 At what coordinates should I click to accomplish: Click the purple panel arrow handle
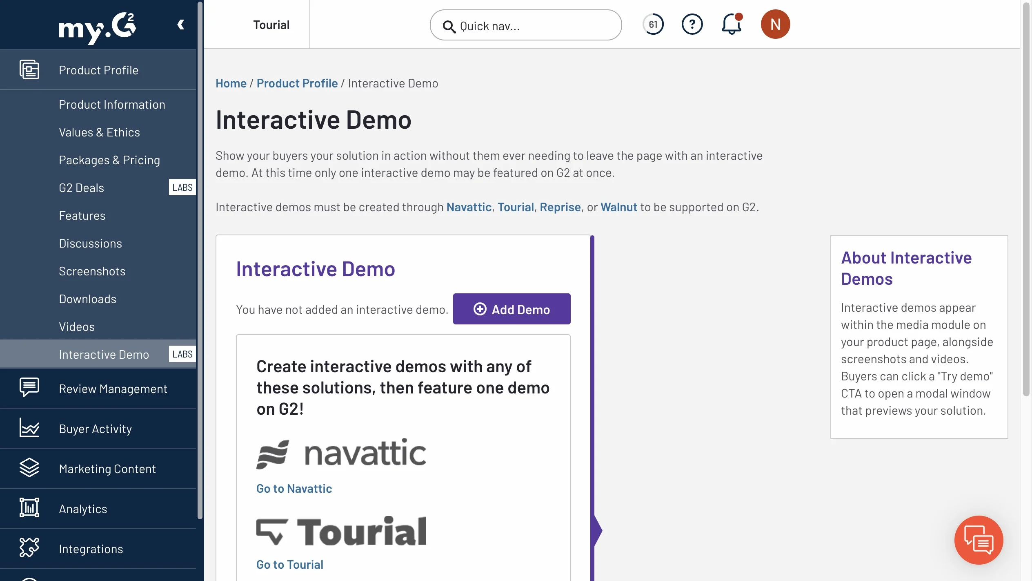pyautogui.click(x=598, y=530)
